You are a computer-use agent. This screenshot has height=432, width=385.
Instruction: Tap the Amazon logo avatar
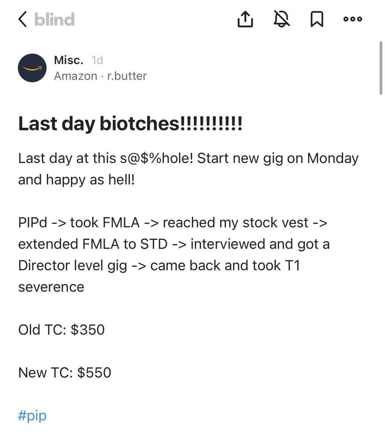coord(32,68)
